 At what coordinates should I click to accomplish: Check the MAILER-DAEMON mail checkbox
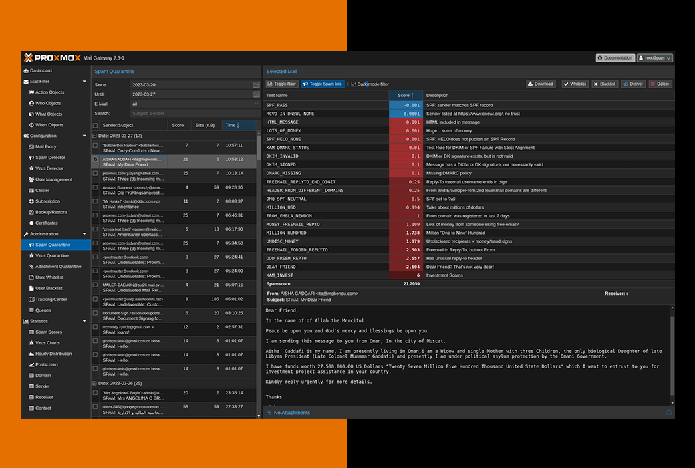click(x=95, y=285)
